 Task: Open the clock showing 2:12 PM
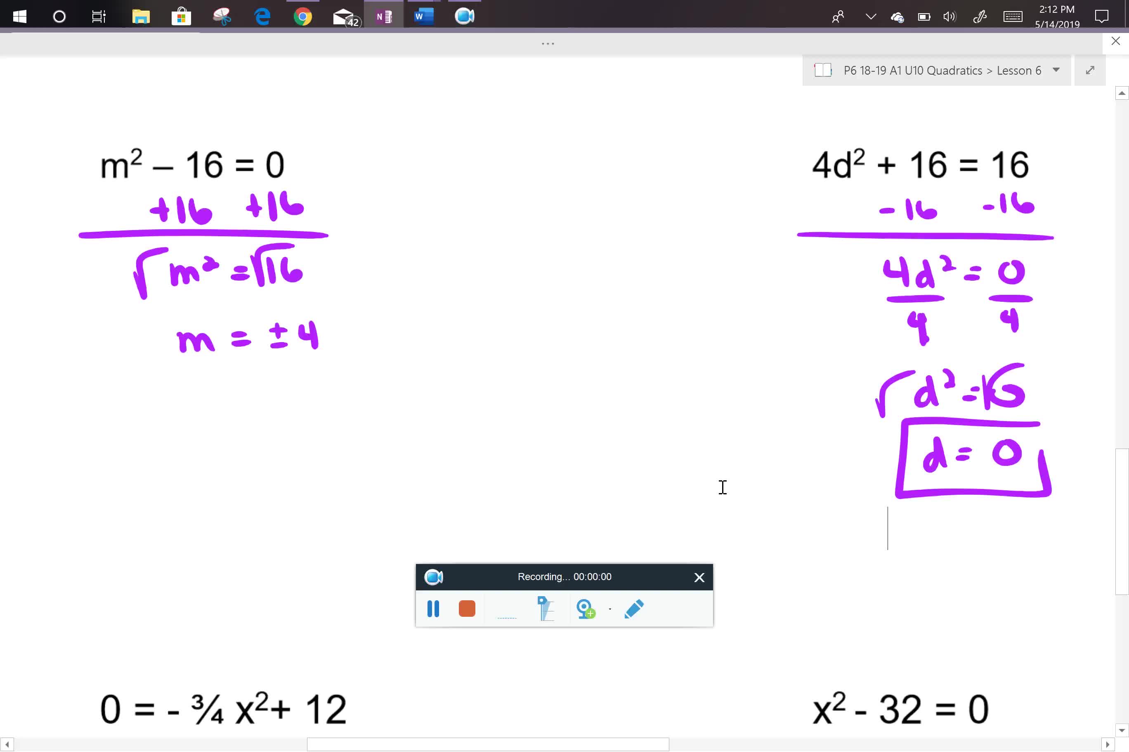pyautogui.click(x=1057, y=17)
